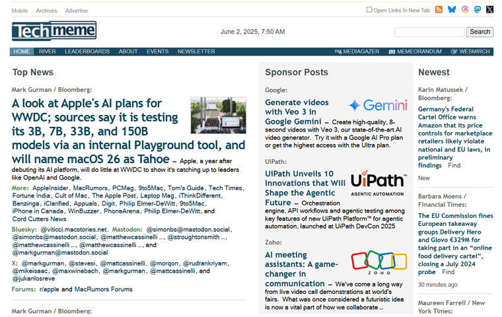
Task: Open EU Commission fines Delivery Hero headline
Action: (x=455, y=244)
